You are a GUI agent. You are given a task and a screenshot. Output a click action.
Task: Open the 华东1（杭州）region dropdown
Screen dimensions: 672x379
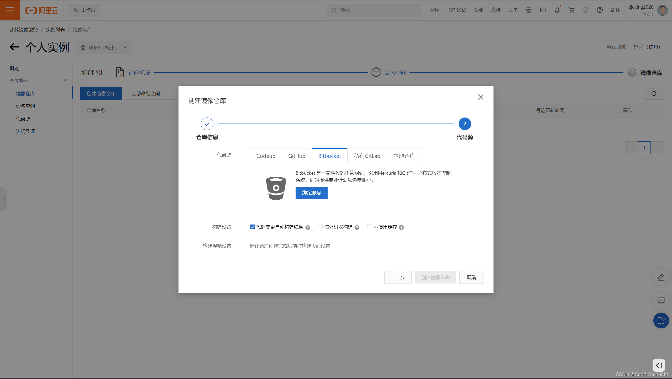[104, 48]
